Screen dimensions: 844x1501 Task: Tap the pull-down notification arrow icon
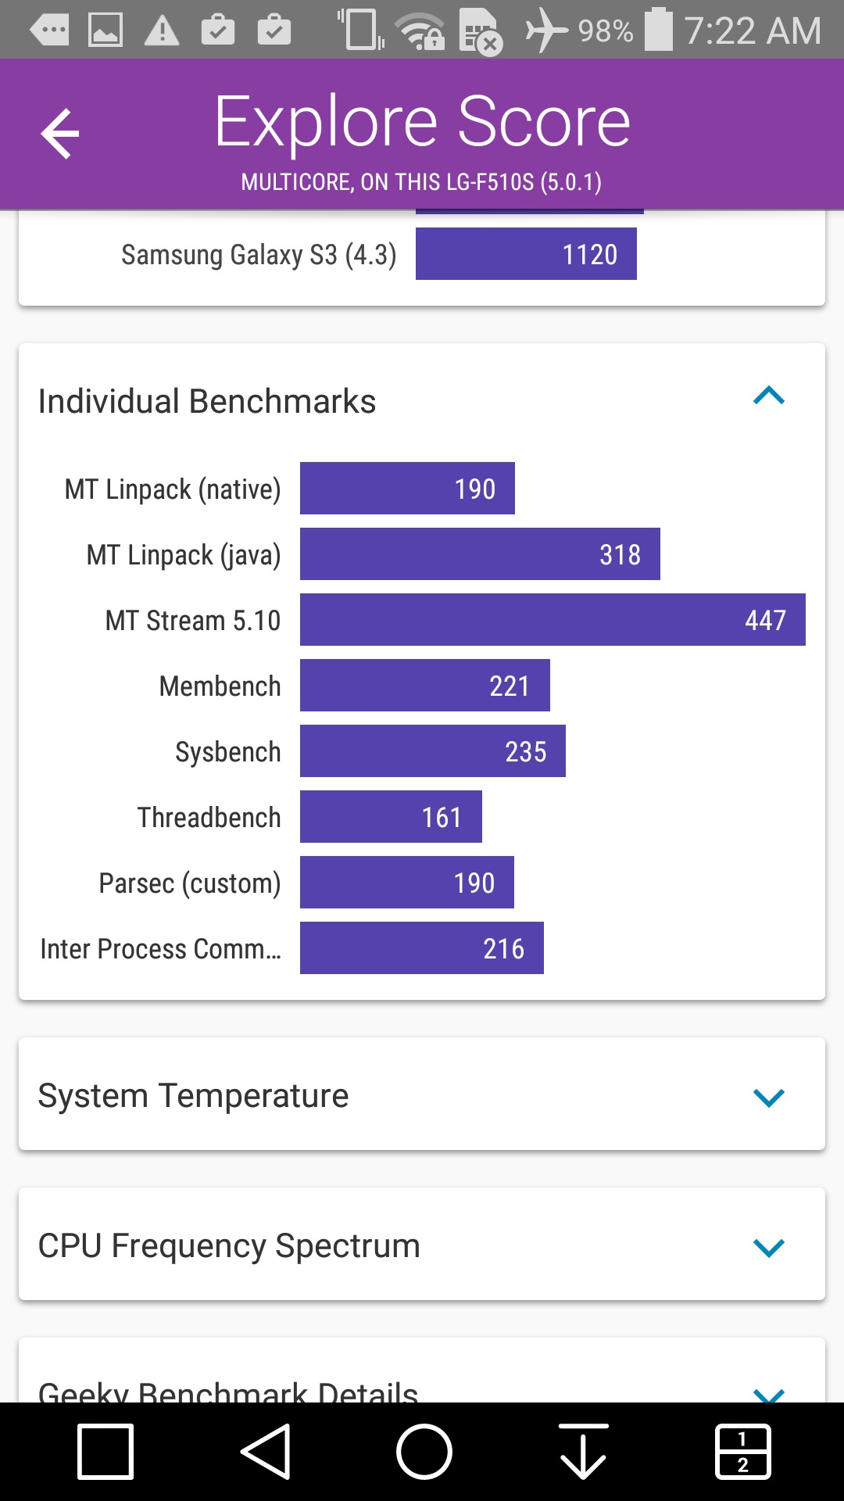pos(583,1452)
